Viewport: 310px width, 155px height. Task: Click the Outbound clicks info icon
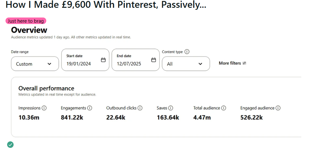pos(140,108)
